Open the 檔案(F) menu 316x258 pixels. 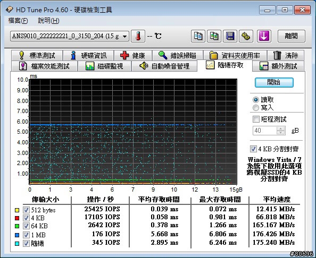[x=18, y=21]
